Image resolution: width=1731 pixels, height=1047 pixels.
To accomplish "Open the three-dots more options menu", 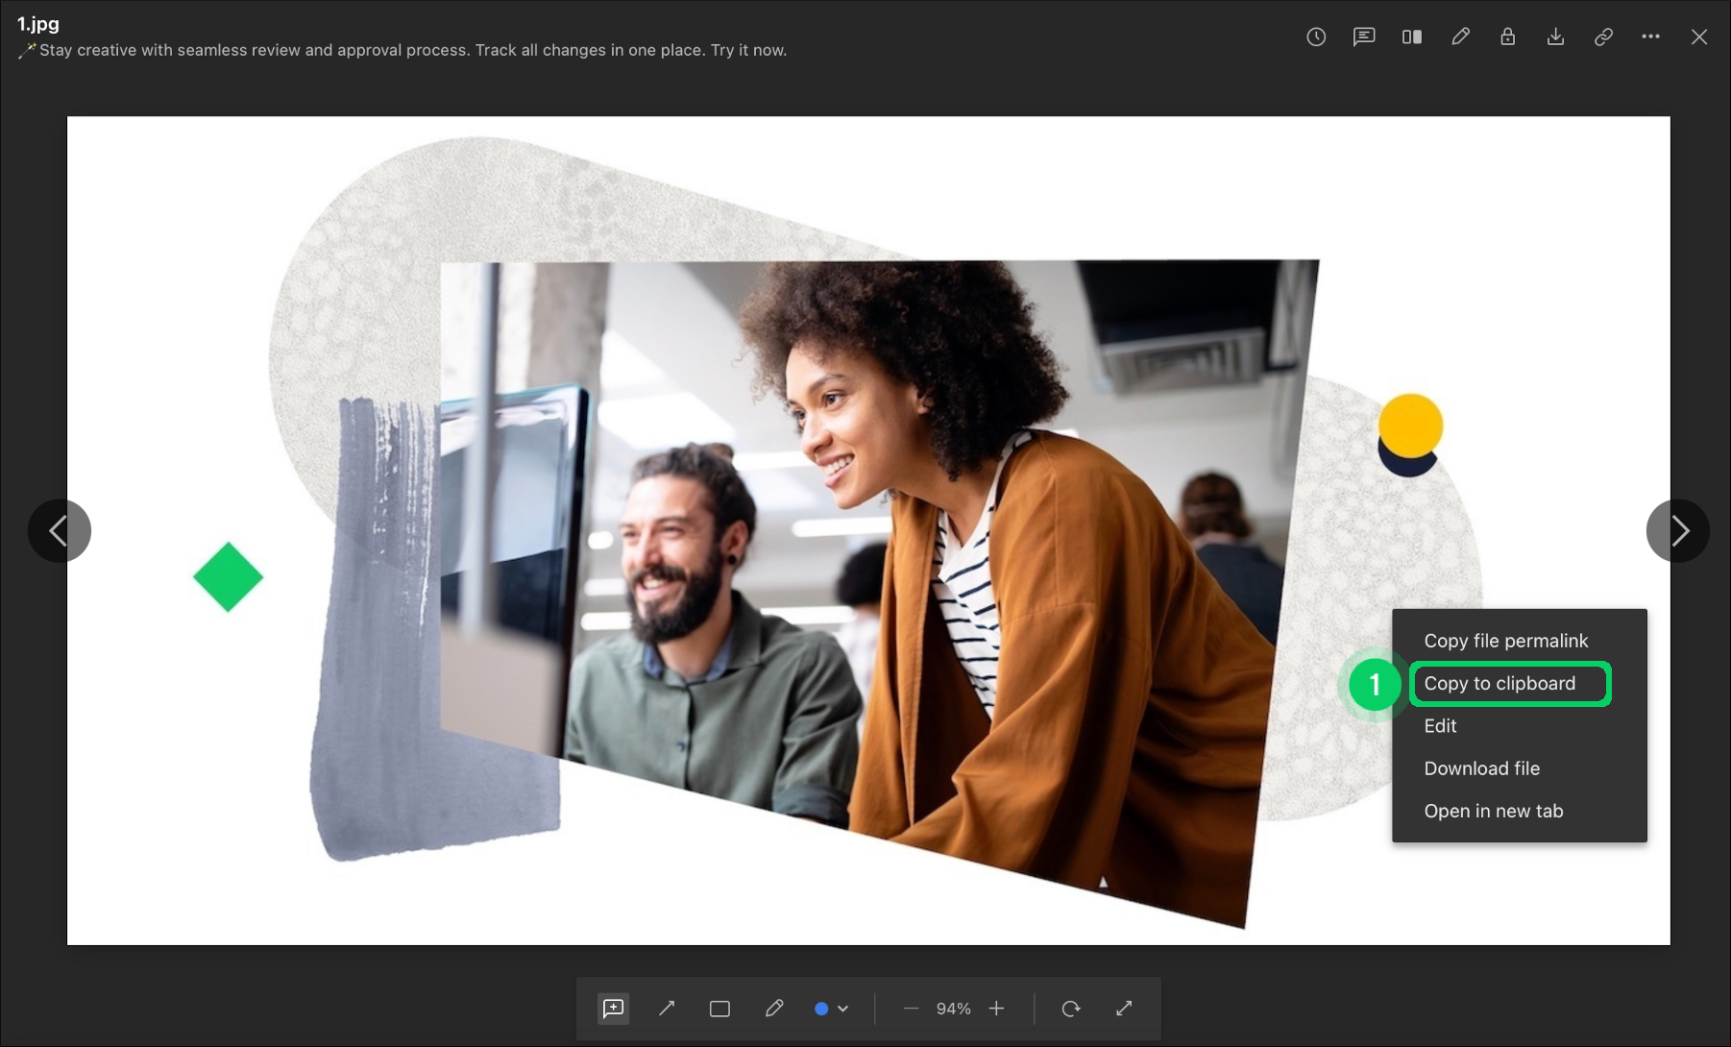I will (1650, 37).
